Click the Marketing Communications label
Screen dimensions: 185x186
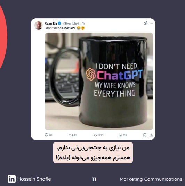[151, 179]
